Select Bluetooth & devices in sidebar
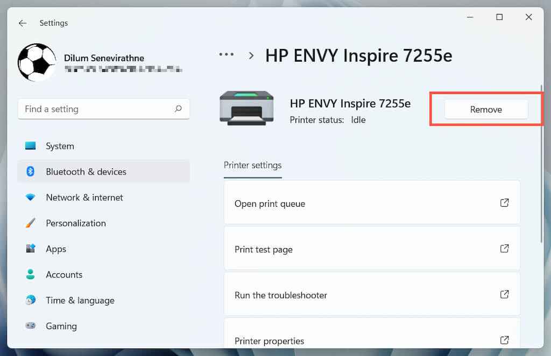Screen dimensions: 551x356 (104, 171)
